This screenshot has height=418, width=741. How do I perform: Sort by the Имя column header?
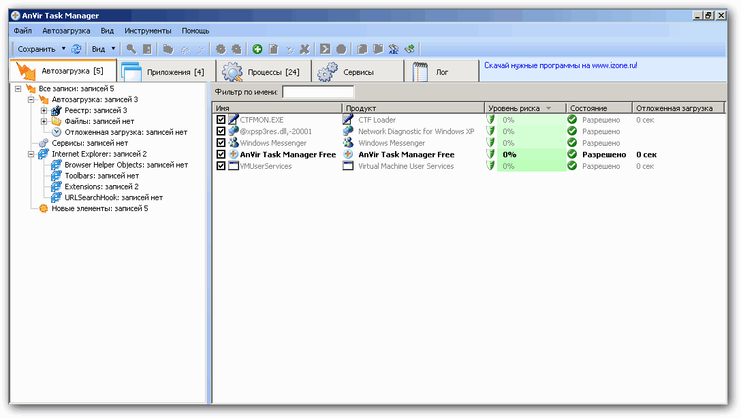[277, 108]
